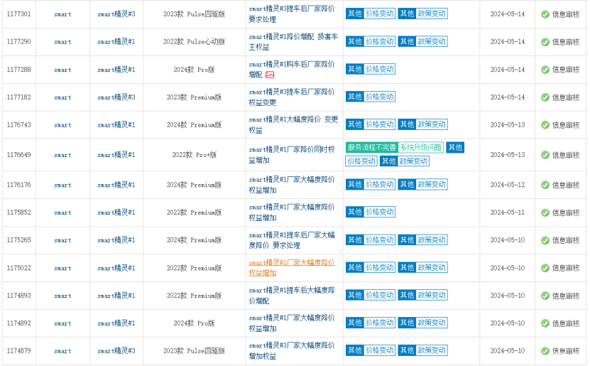590x366 pixels.
Task: Click the green check icon in row 1175852
Action: click(545, 212)
